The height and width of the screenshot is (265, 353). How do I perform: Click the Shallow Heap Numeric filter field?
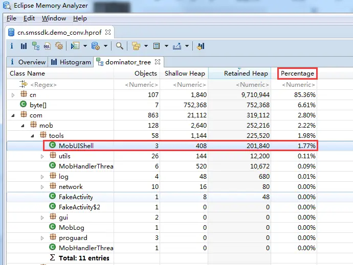click(184, 85)
